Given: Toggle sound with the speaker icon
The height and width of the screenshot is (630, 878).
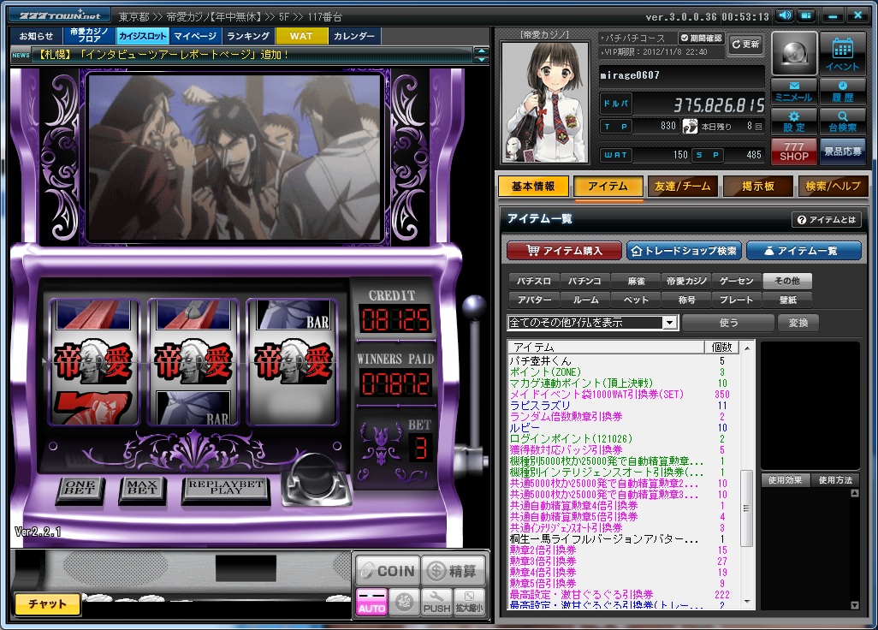Looking at the screenshot, I should coord(785,15).
